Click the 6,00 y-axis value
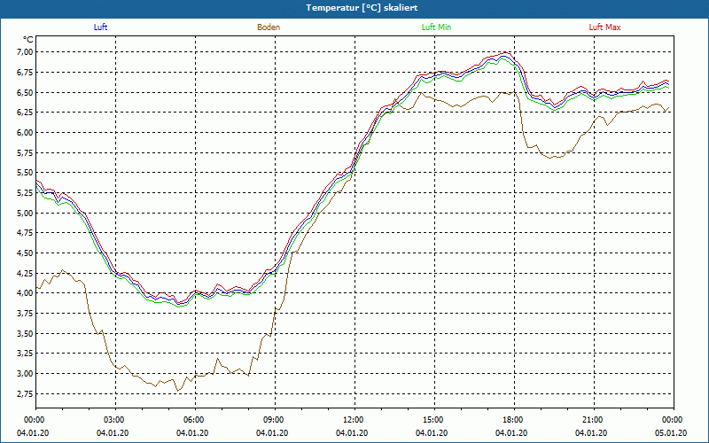 (25, 132)
